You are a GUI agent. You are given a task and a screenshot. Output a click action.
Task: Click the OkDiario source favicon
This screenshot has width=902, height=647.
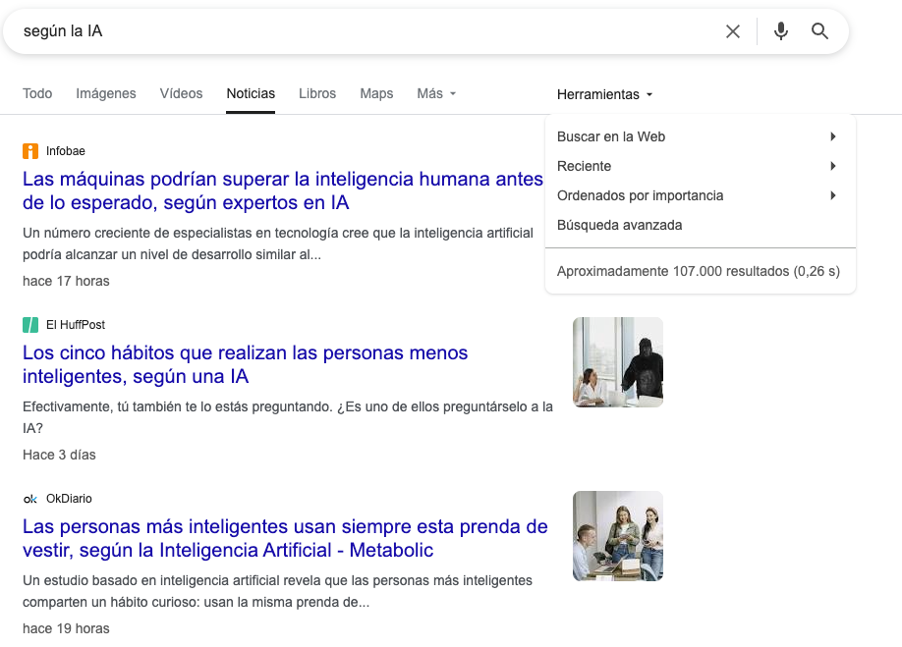tap(30, 499)
